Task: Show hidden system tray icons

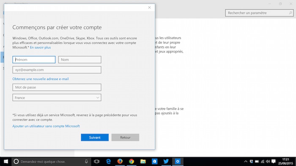Action: point(246,161)
